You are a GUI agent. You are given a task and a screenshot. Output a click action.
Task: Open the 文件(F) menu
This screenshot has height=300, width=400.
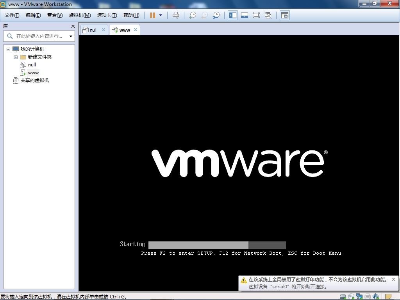point(12,15)
